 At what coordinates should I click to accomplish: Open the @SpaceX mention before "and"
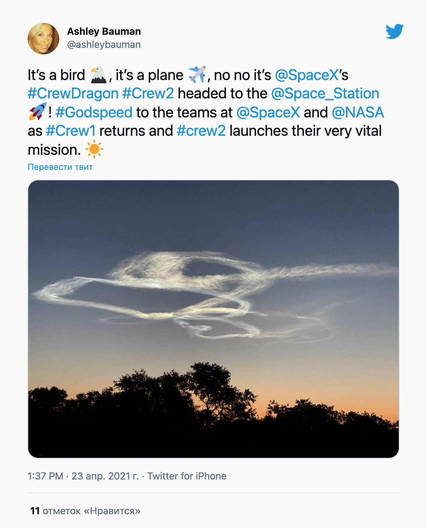268,112
